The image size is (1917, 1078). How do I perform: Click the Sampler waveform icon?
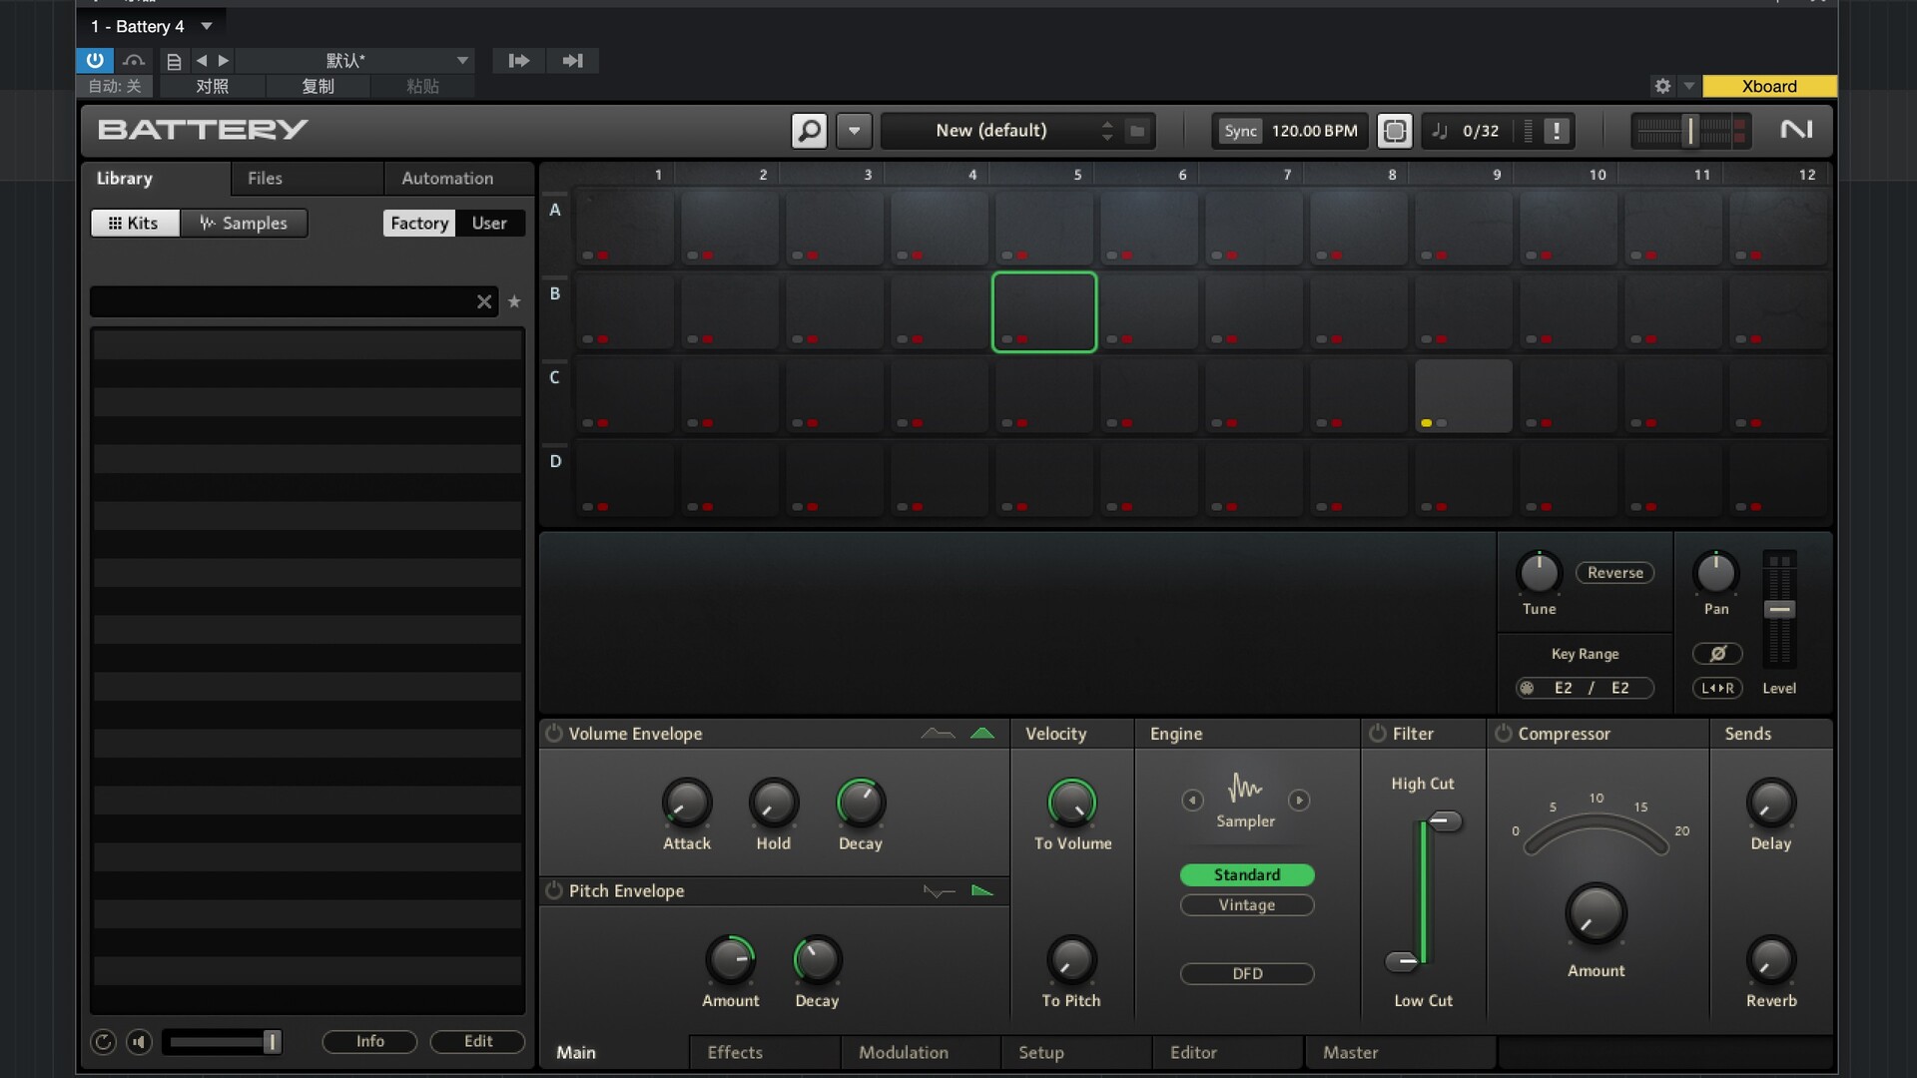pos(1245,788)
